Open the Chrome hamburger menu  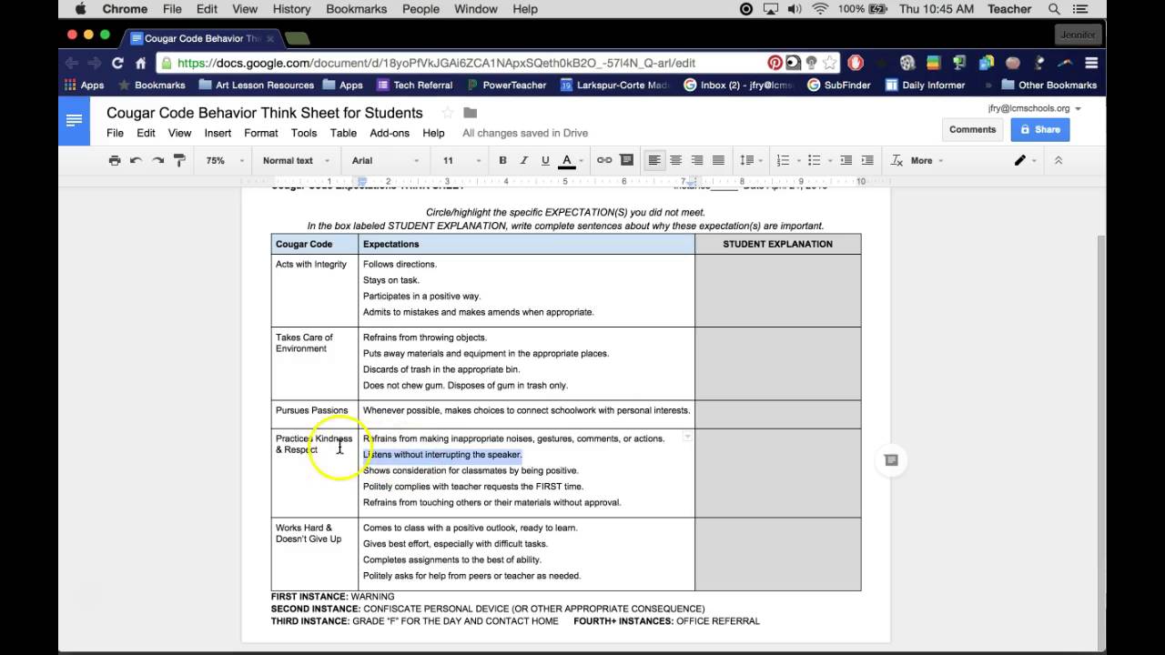[1091, 63]
